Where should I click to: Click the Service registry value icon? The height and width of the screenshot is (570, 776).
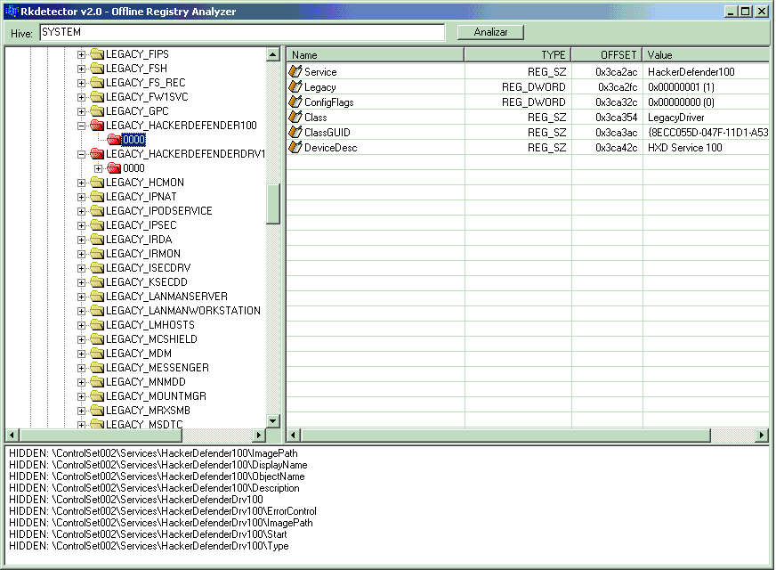(x=296, y=71)
